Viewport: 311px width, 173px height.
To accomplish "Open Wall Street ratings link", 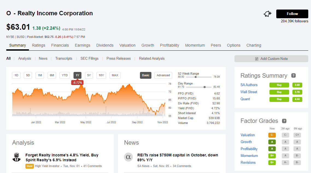I will 249,92.
